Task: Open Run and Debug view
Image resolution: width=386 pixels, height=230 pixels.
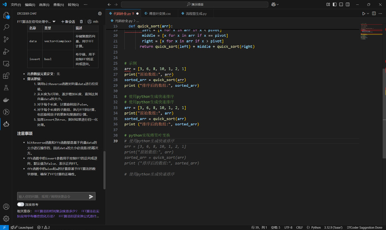Action: click(x=6, y=51)
